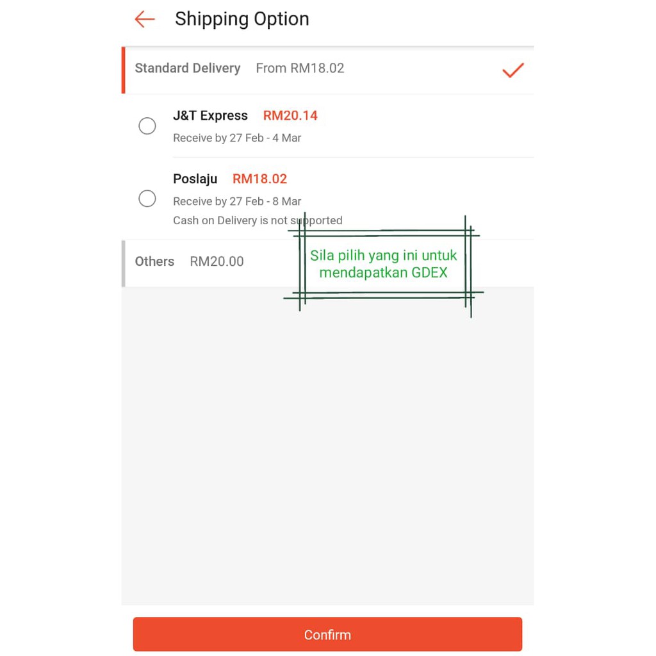Tap the RM20.14 price for J&T Express
Image resolution: width=656 pixels, height=656 pixels.
pos(290,116)
